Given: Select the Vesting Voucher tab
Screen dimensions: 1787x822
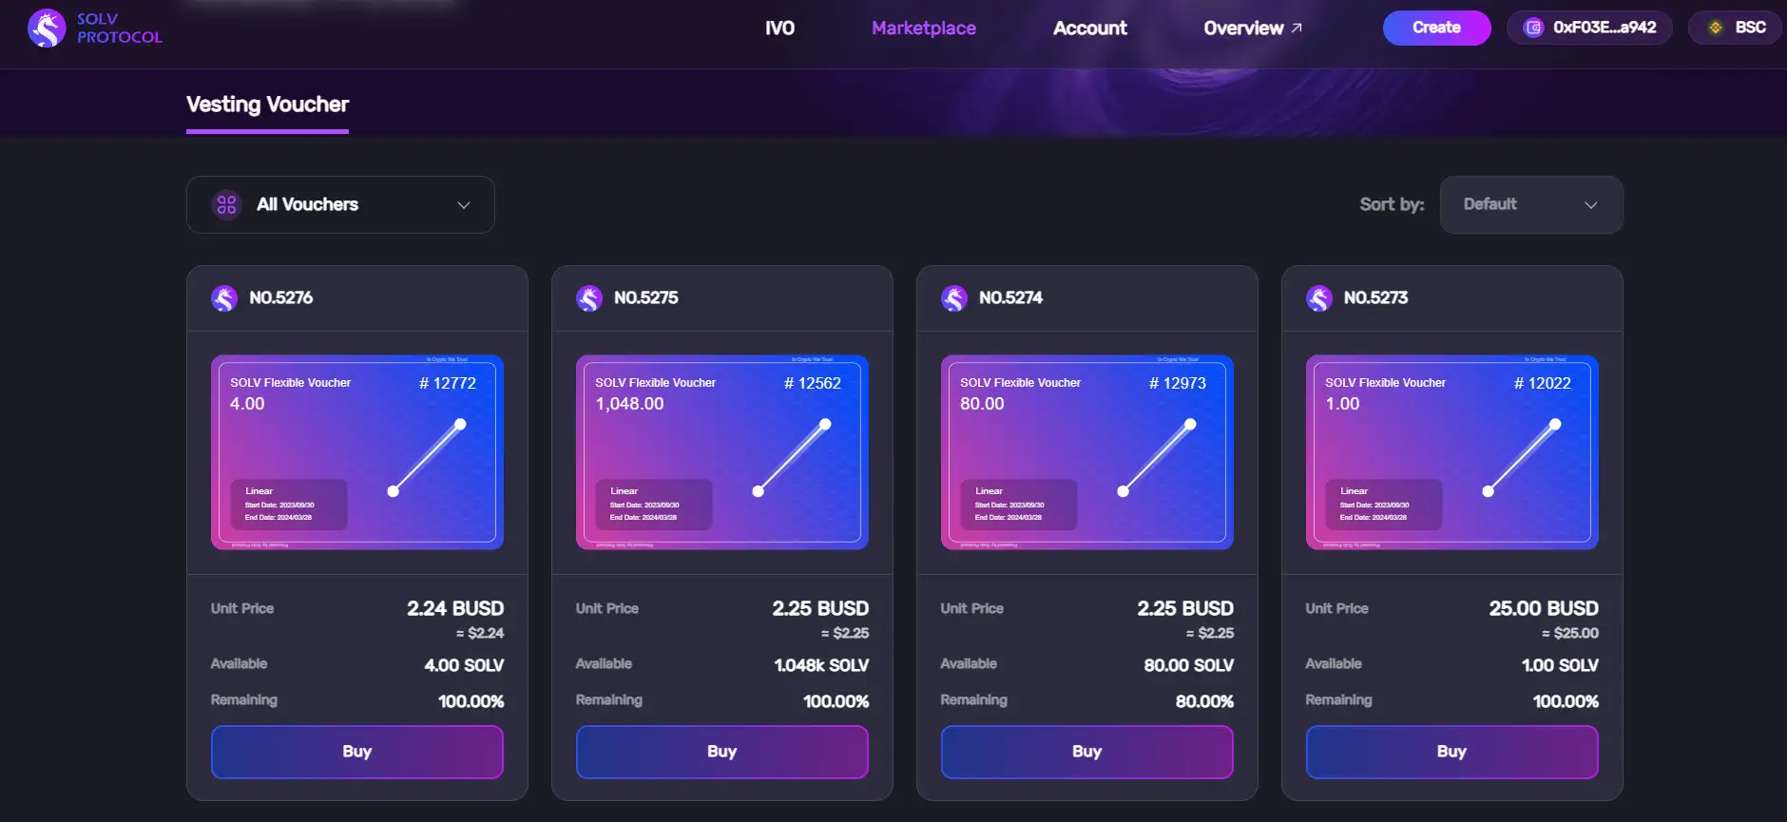Looking at the screenshot, I should [x=267, y=105].
